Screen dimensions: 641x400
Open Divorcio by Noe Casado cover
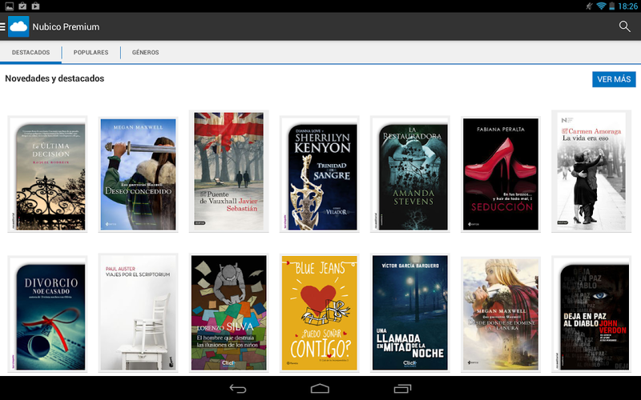click(x=48, y=314)
